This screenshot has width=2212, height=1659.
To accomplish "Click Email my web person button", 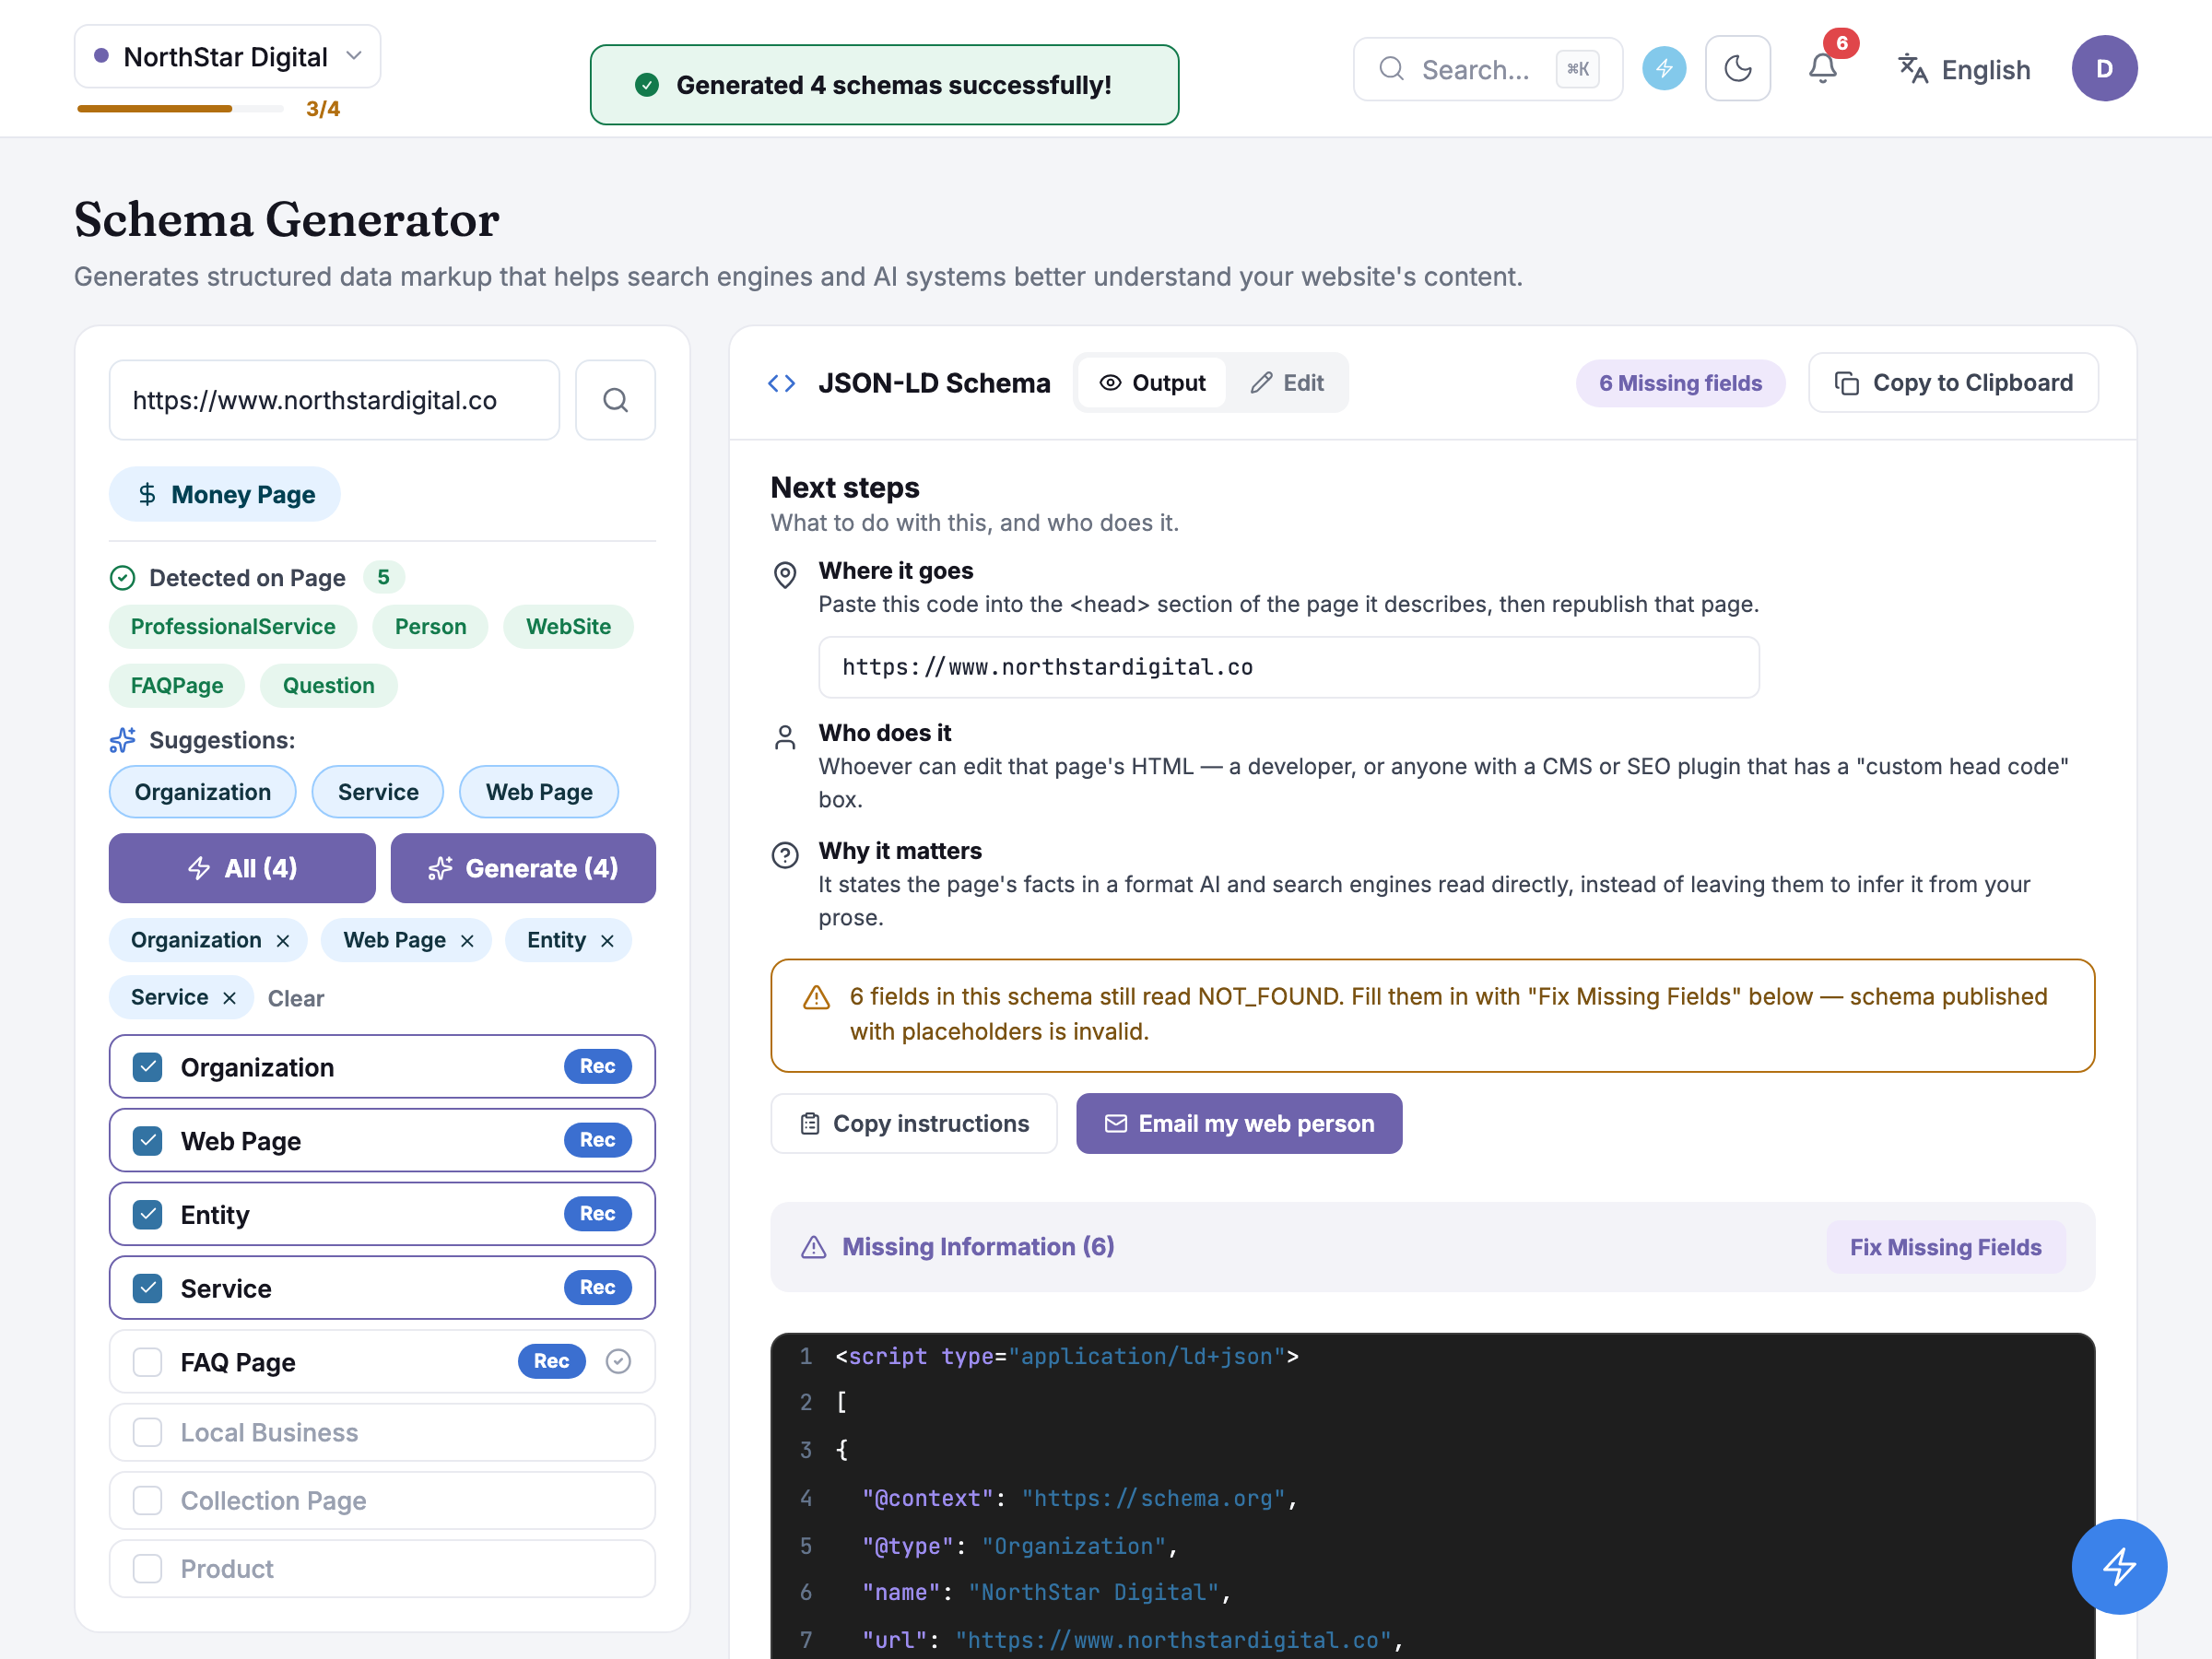I will [1239, 1123].
